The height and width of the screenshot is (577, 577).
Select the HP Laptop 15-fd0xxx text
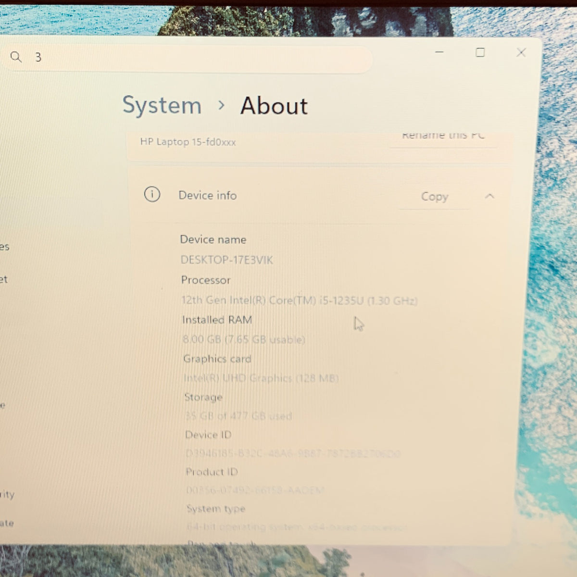coord(188,142)
